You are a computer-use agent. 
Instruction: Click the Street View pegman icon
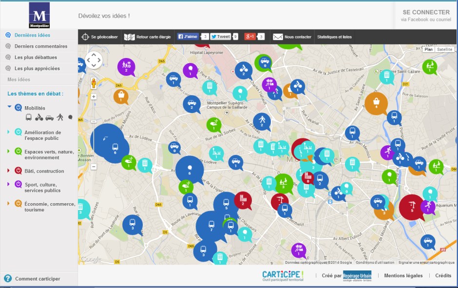(x=94, y=83)
